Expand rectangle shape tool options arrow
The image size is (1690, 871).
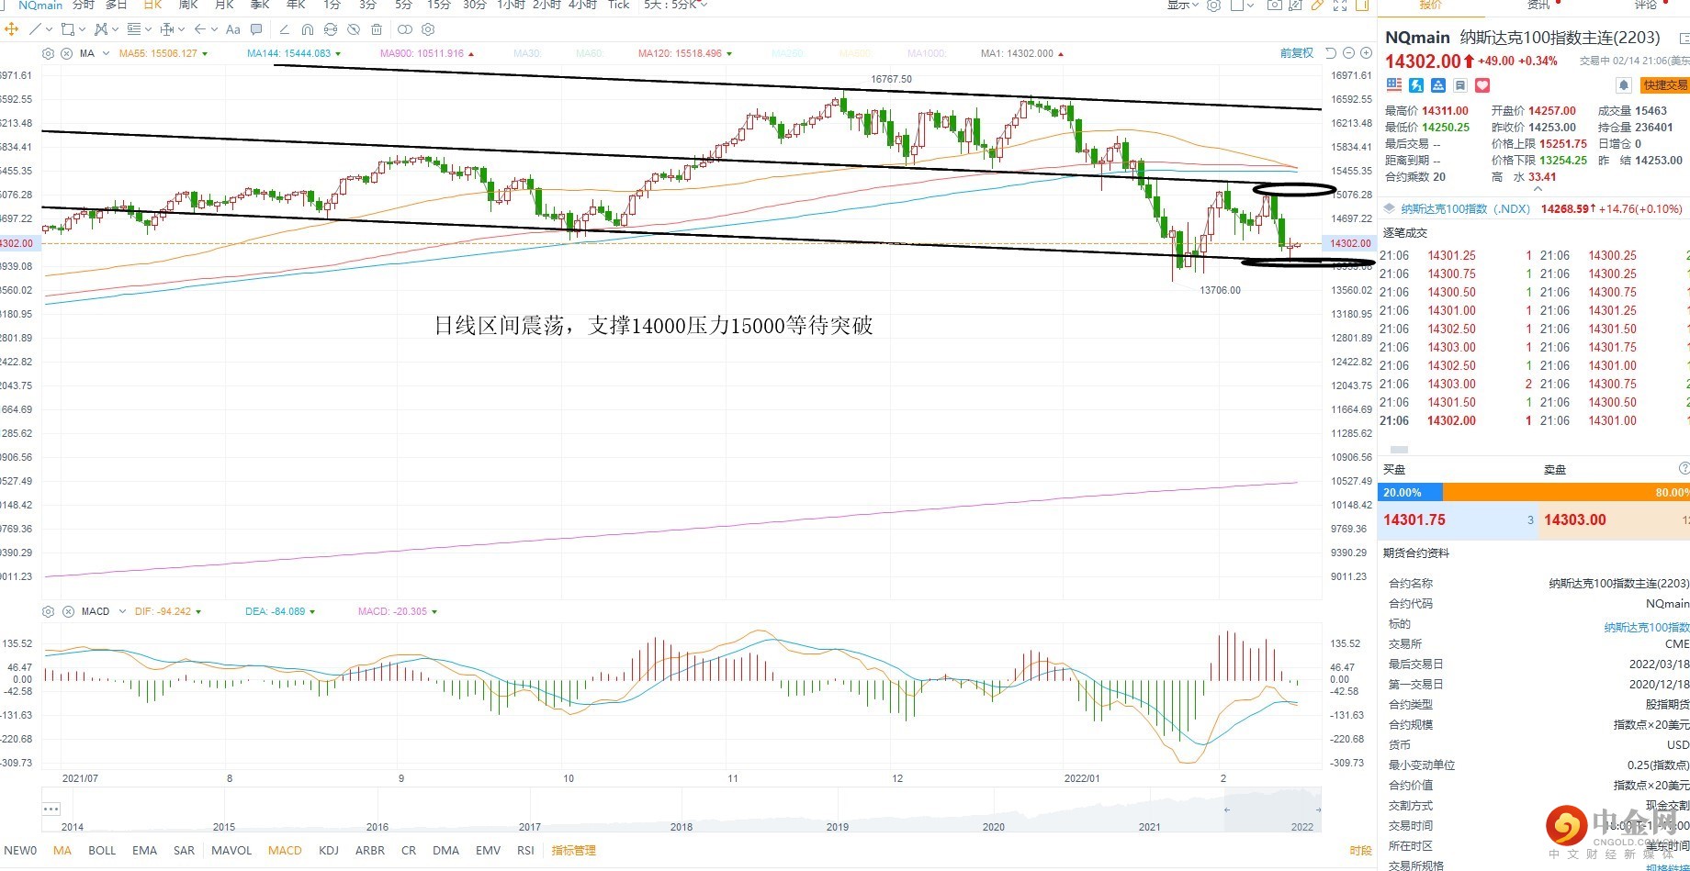pyautogui.click(x=81, y=29)
